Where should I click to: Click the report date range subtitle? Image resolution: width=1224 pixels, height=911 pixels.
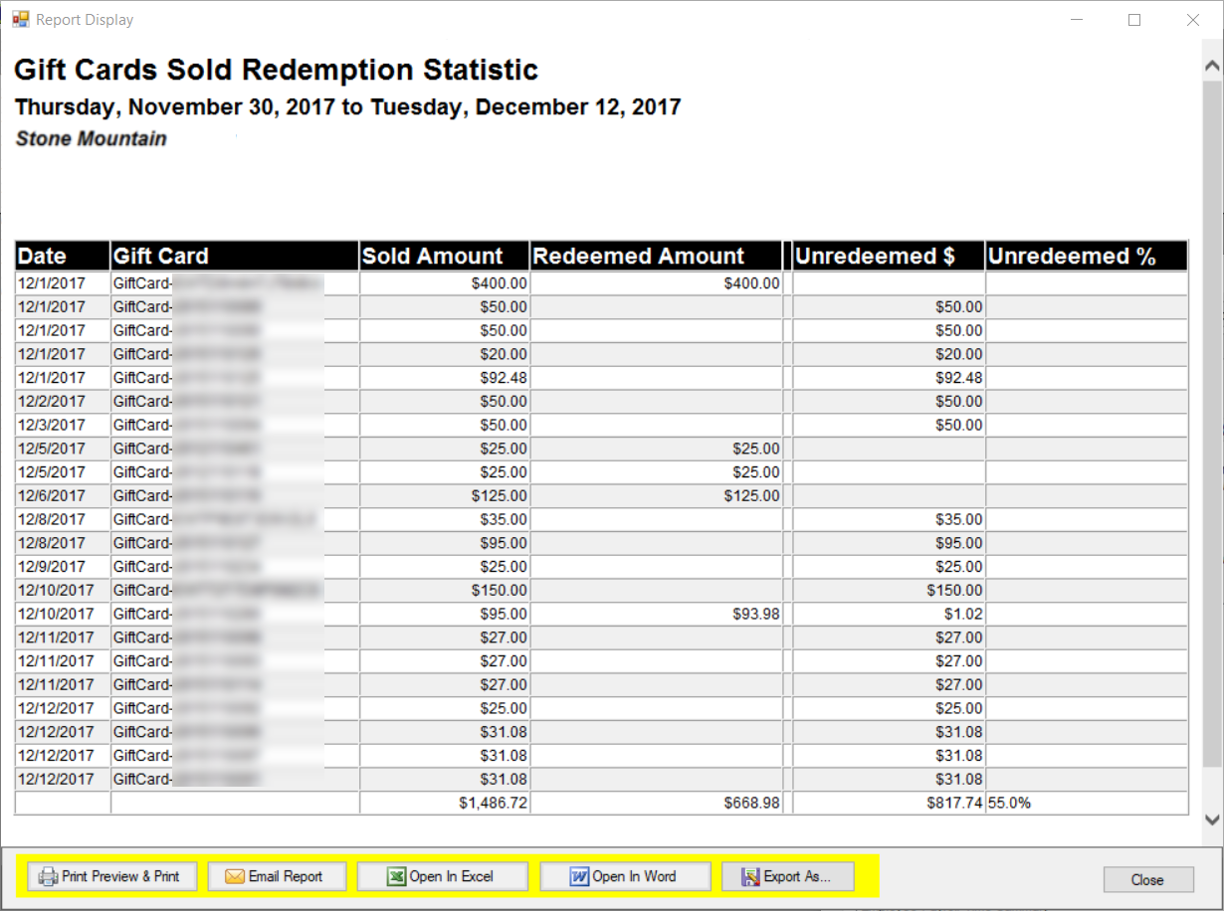348,106
